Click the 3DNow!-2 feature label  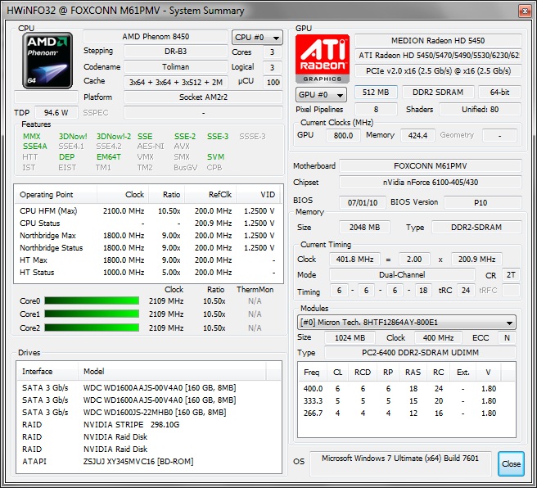(x=113, y=136)
